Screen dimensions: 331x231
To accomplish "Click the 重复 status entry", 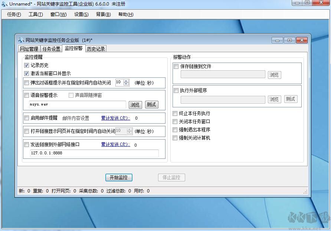I will click(x=41, y=191).
